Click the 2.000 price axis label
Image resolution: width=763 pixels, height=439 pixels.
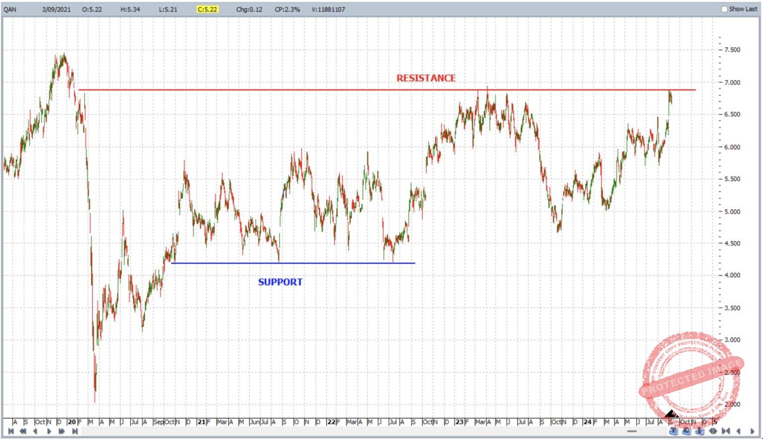pyautogui.click(x=732, y=404)
